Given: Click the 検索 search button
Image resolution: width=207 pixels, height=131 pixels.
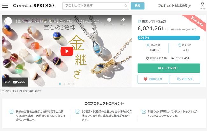Looking at the screenshot, I should click(138, 6).
